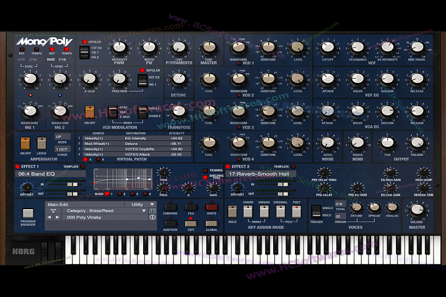Viewport: 446px width, 297px height.
Task: Click the VCF Cutoff knob
Action: tap(328, 48)
